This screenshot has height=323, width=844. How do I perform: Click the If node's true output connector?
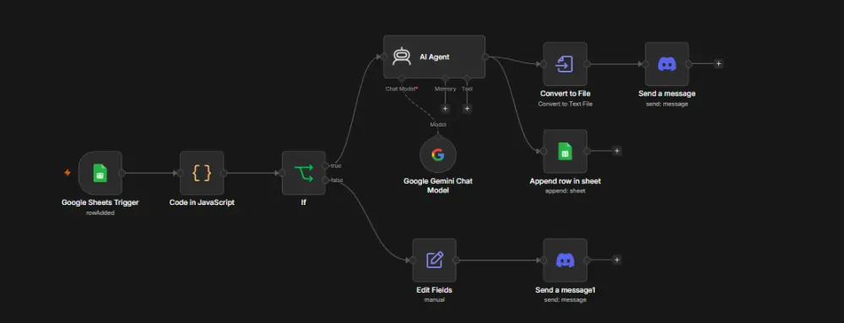[x=326, y=165]
